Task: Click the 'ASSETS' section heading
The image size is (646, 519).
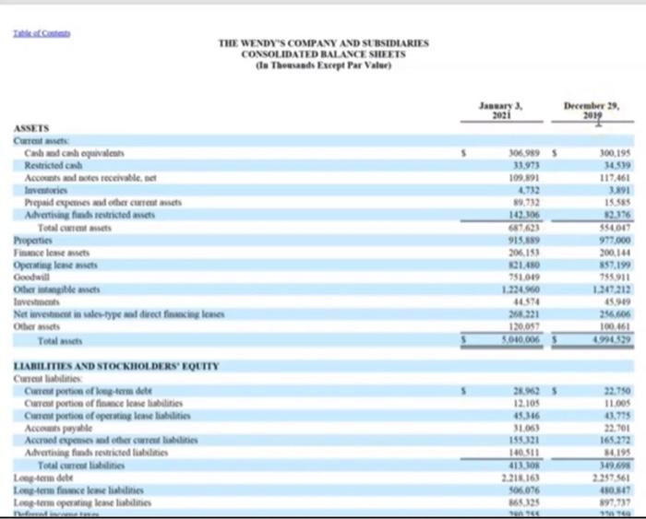Action: (30, 128)
